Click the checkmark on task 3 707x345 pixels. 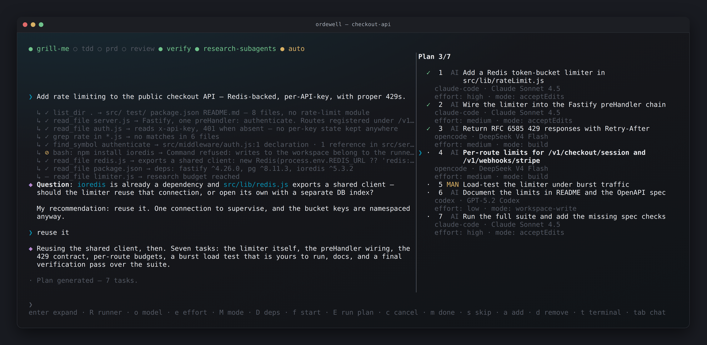(428, 129)
